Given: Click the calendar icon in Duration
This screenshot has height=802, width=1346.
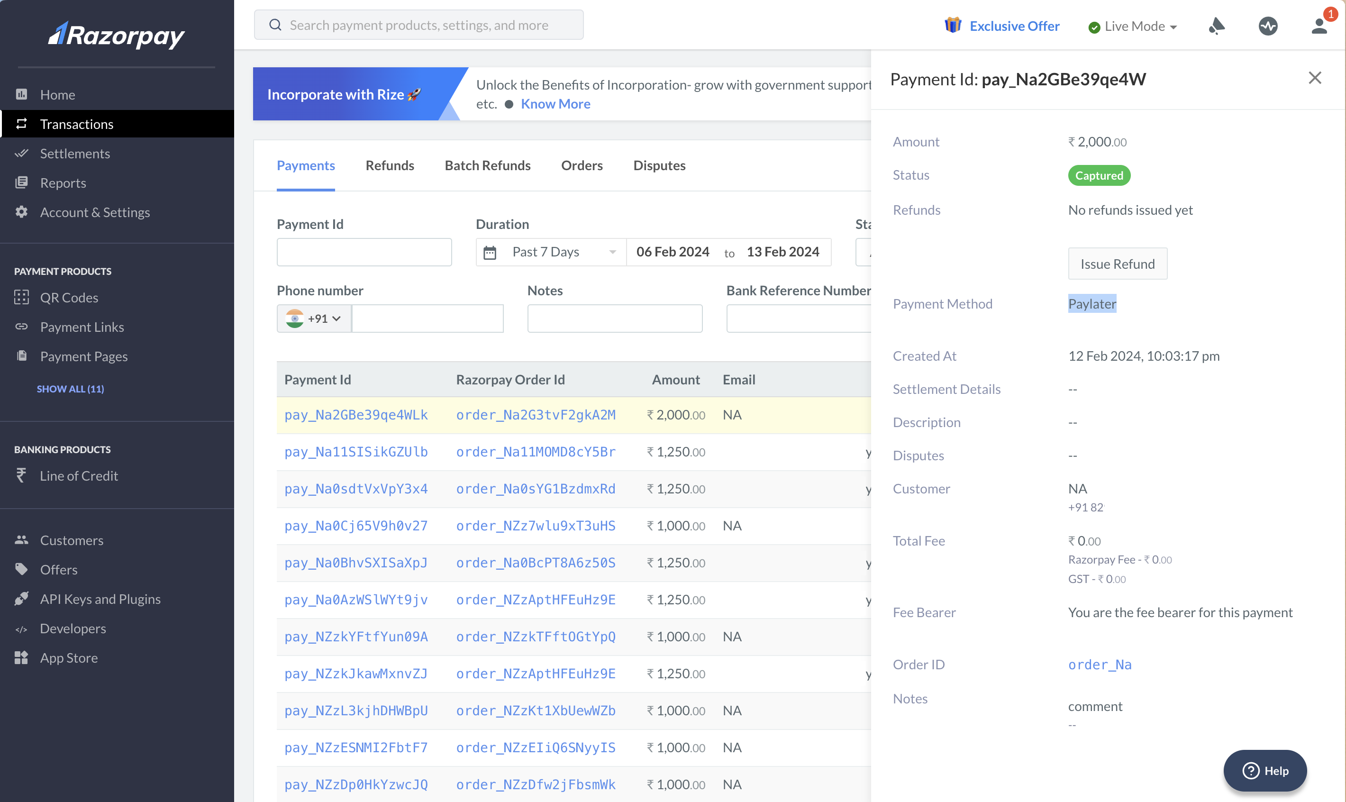Looking at the screenshot, I should pos(490,252).
